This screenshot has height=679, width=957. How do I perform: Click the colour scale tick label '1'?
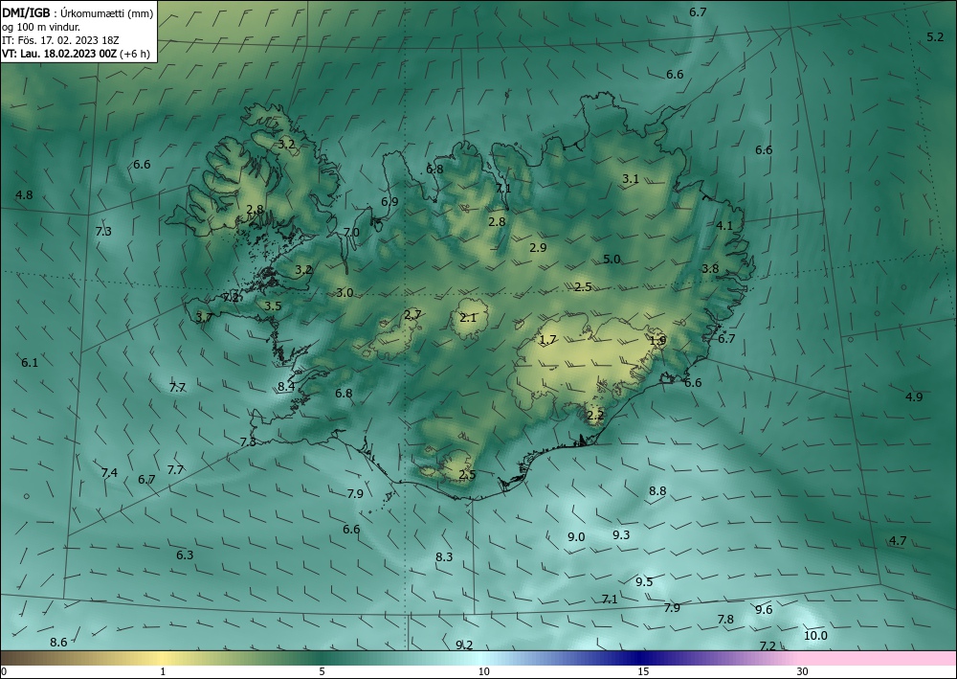[x=163, y=672]
